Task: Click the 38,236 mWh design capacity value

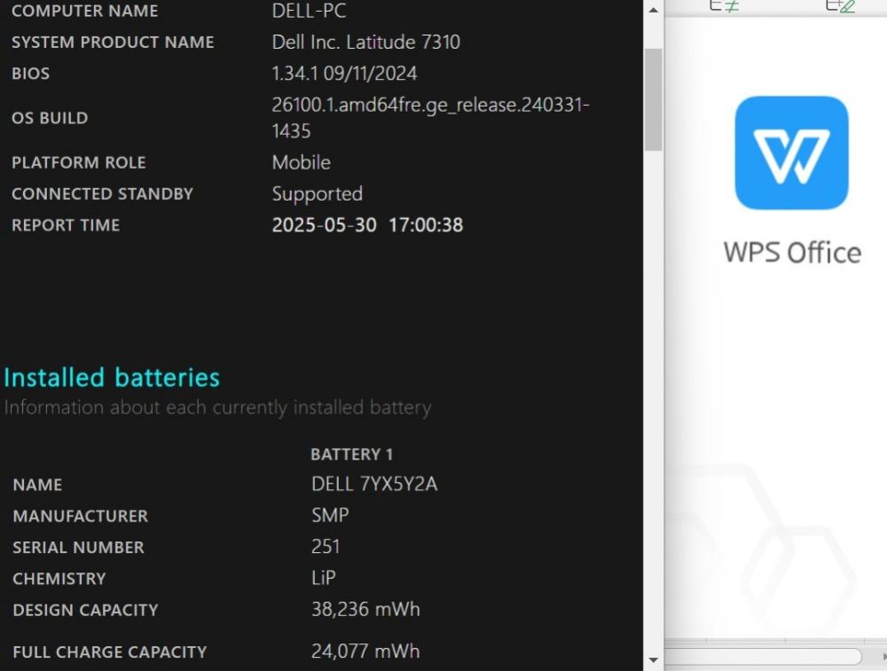Action: [x=365, y=609]
